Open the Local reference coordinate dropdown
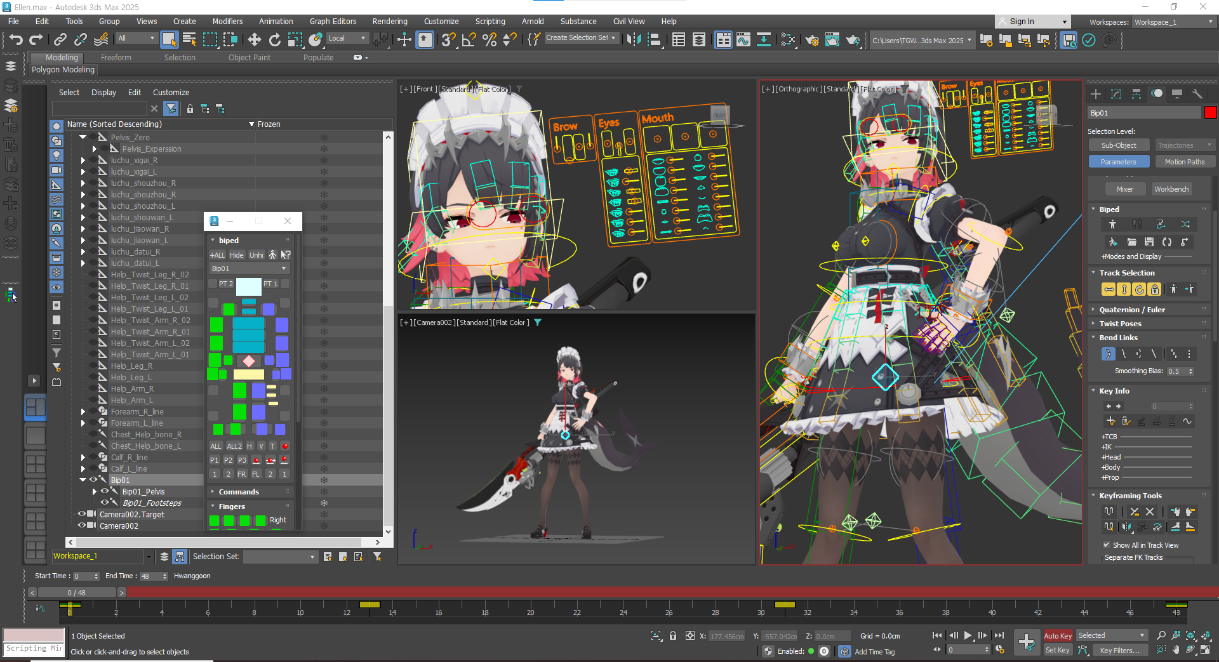 click(x=347, y=39)
